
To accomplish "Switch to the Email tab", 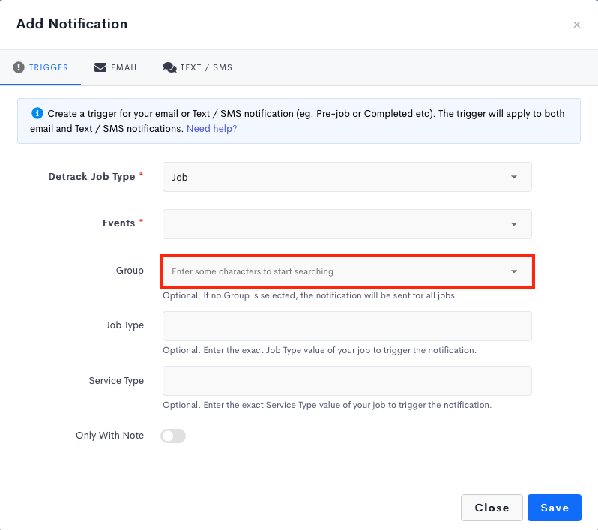I will [x=116, y=67].
